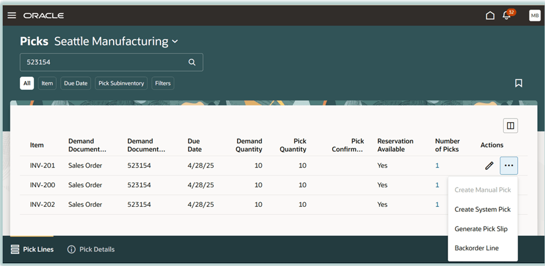
Task: Toggle the Due Date filter chip
Action: pos(76,83)
